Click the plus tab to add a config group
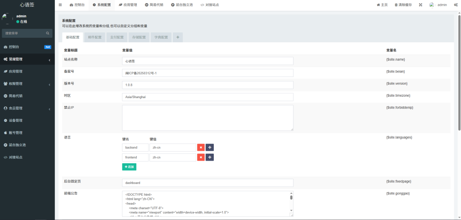The image size is (461, 220). click(178, 37)
